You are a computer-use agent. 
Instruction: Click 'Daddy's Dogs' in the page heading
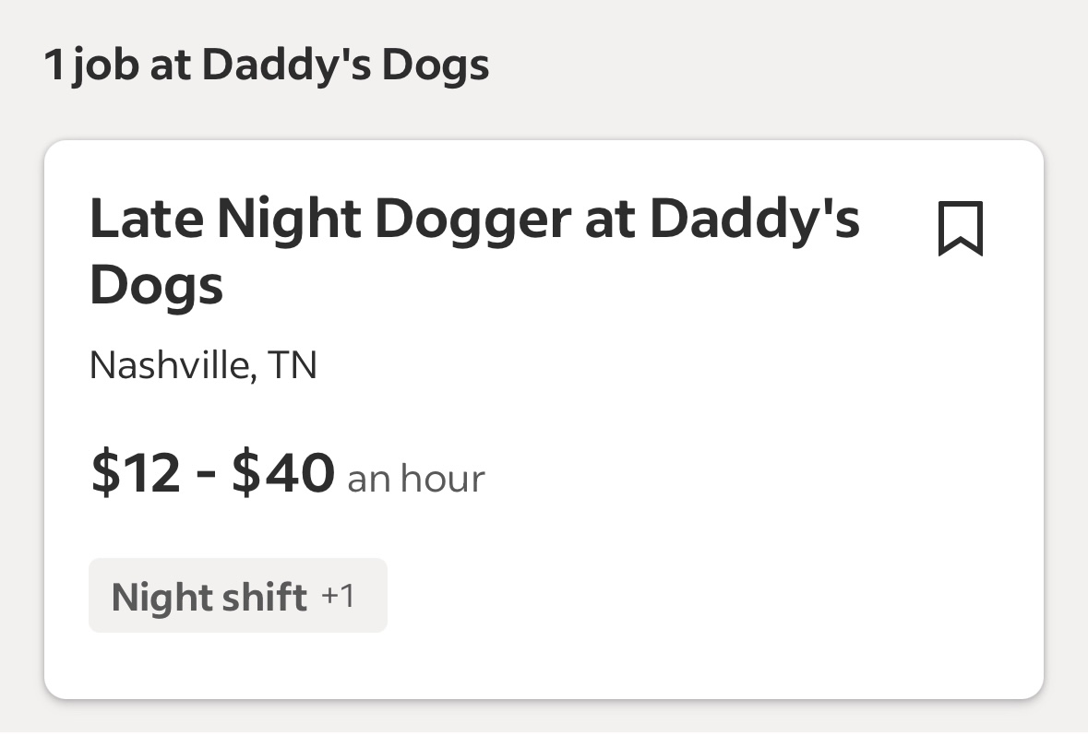pyautogui.click(x=345, y=65)
